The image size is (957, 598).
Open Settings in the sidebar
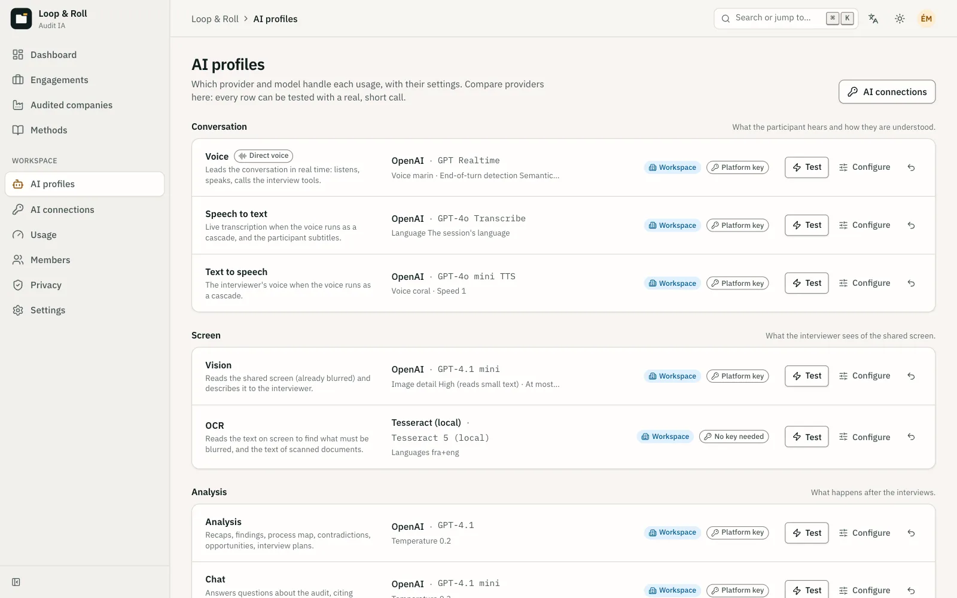[85, 310]
